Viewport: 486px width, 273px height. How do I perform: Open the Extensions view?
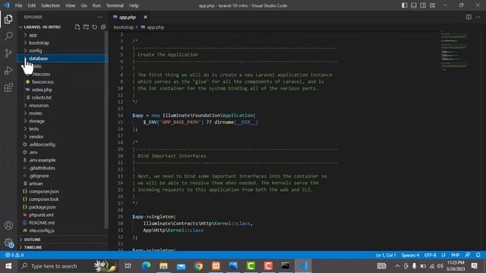[x=8, y=88]
